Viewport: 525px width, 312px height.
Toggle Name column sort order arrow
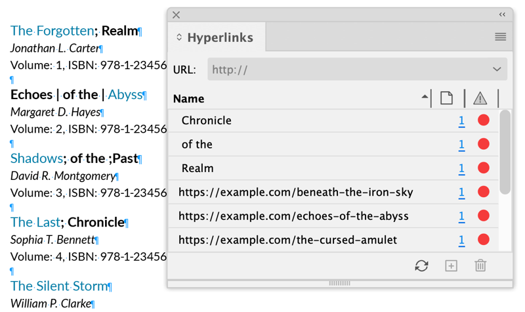[x=425, y=97]
